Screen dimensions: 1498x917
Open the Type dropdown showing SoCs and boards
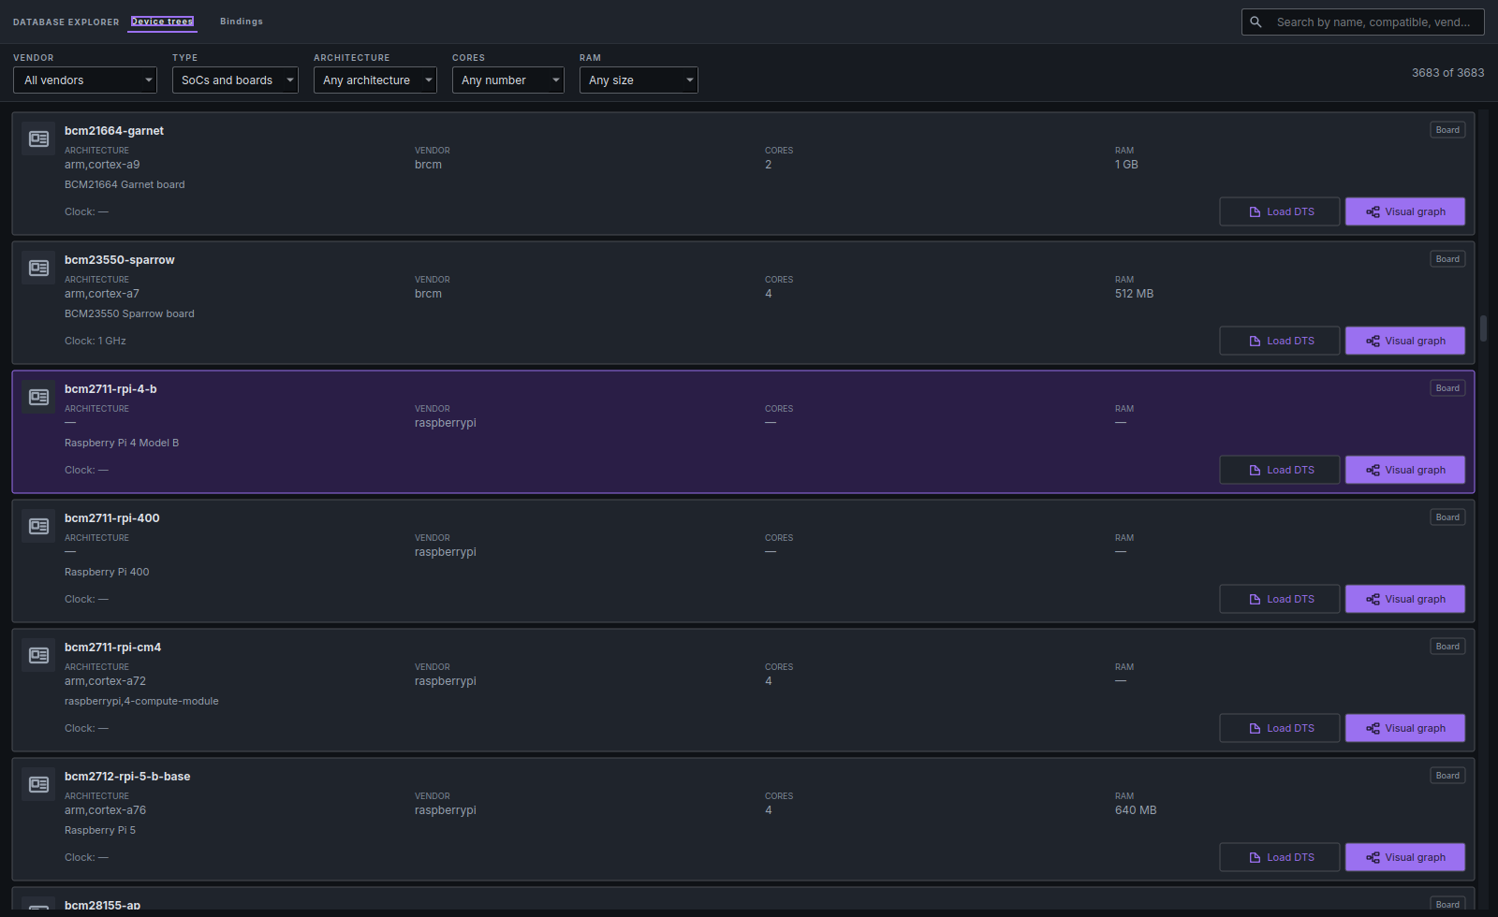pyautogui.click(x=235, y=80)
